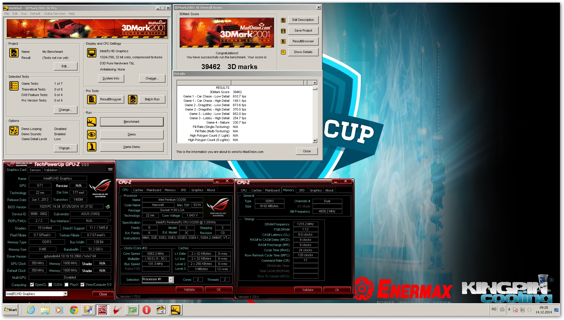Switch to the SPD tab in right CPU-Z
Image resolution: width=564 pixels, height=320 pixels.
pos(302,190)
